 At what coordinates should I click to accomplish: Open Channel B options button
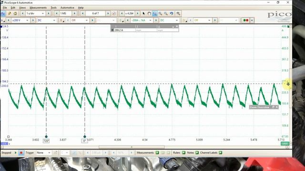click(62, 20)
